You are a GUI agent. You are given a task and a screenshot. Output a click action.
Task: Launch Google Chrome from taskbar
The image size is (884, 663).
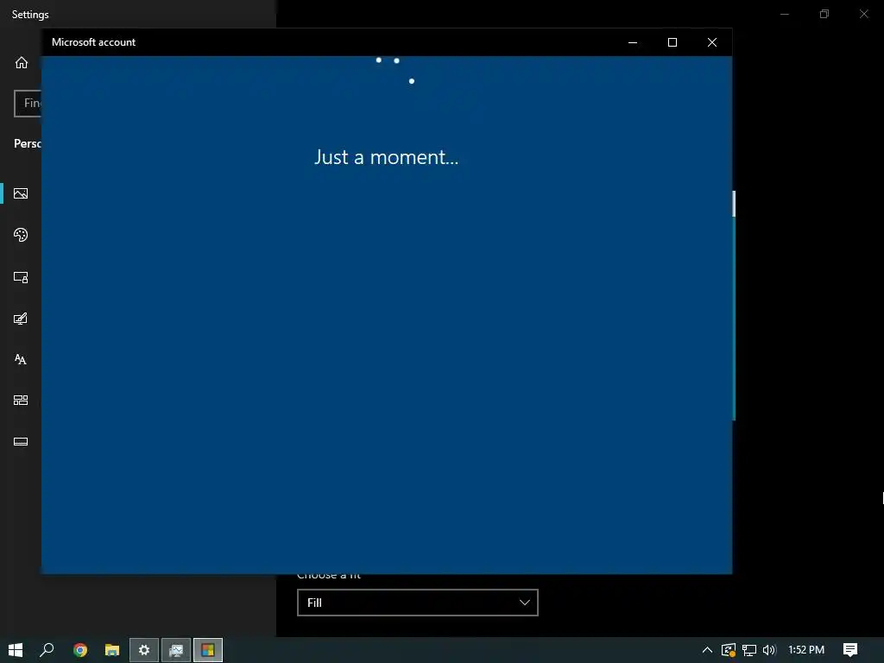tap(80, 650)
